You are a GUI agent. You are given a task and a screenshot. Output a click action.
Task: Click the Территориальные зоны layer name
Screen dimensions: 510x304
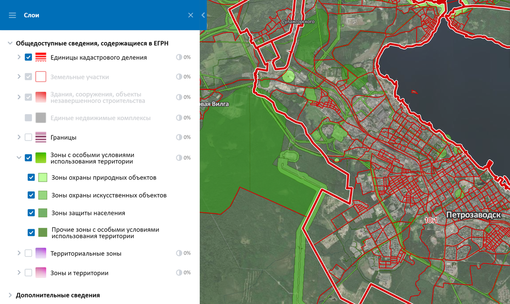tap(86, 253)
